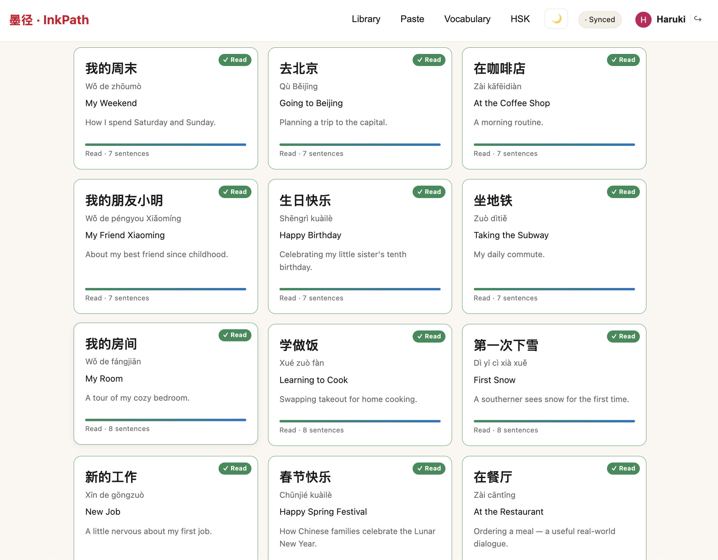Open the story titled 第一次下雪

click(506, 345)
